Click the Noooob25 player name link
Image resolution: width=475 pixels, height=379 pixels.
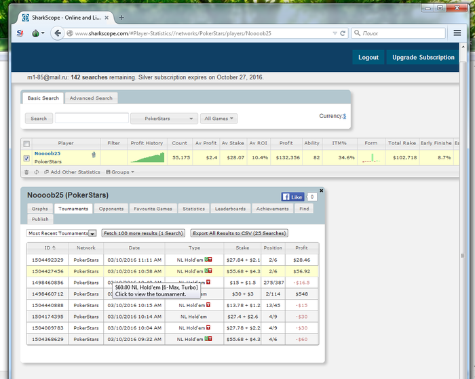(47, 153)
